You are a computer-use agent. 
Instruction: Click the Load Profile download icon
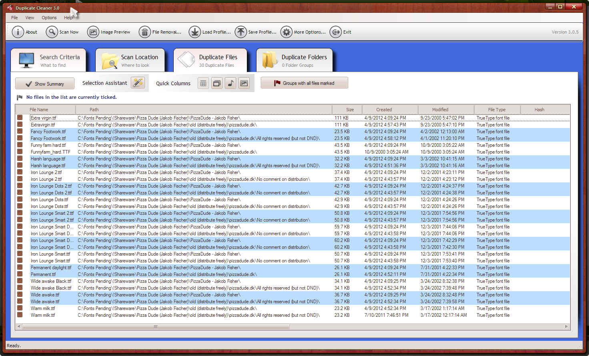tap(195, 32)
